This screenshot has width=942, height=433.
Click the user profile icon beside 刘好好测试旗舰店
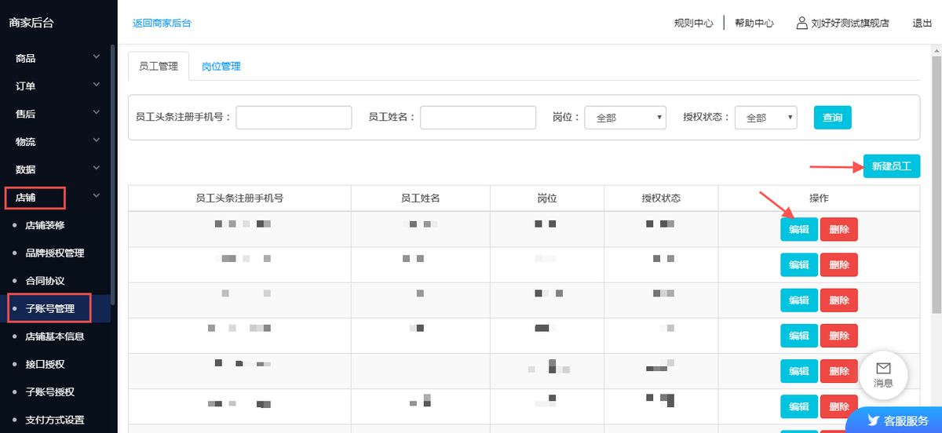click(x=801, y=24)
